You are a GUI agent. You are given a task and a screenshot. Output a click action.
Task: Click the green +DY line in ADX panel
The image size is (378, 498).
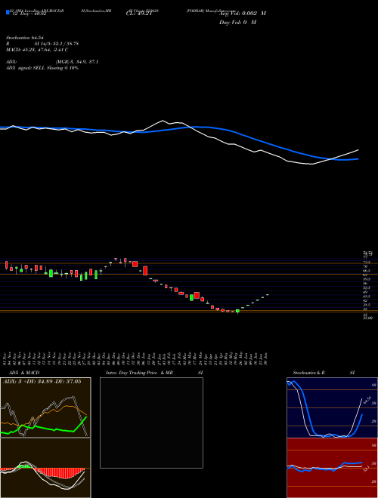coord(48,429)
